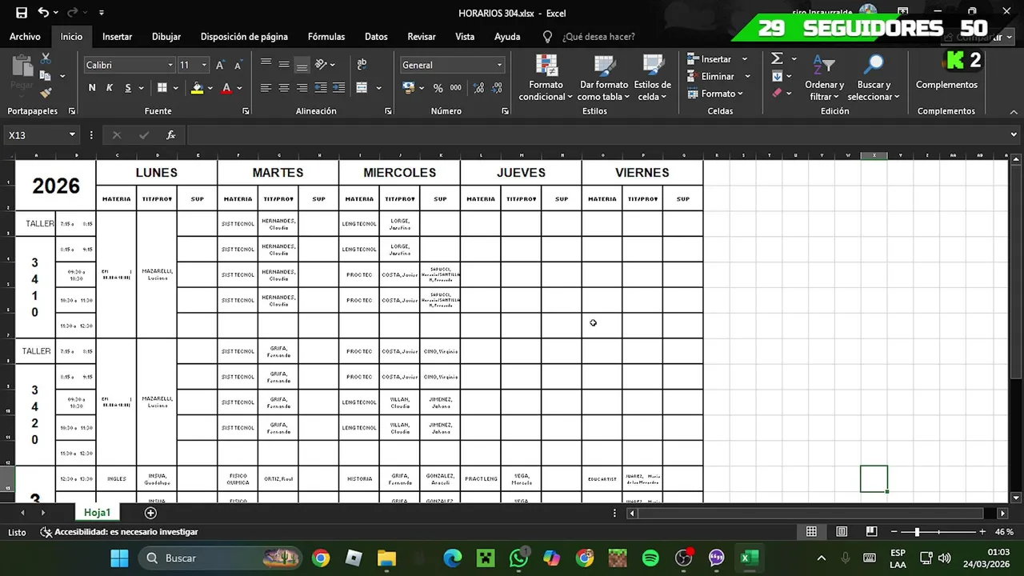
Task: Increase indent icon
Action: pos(339,88)
